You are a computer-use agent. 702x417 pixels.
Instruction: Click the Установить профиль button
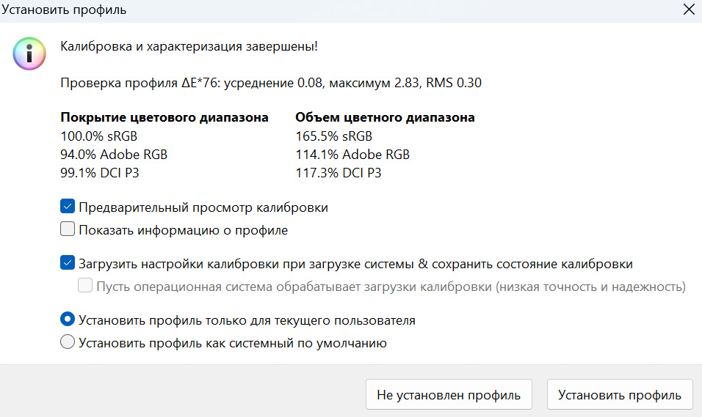(619, 395)
